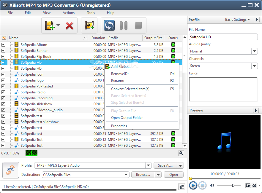Click the clip/film star icon under preview
262x193 pixels.
point(248,185)
